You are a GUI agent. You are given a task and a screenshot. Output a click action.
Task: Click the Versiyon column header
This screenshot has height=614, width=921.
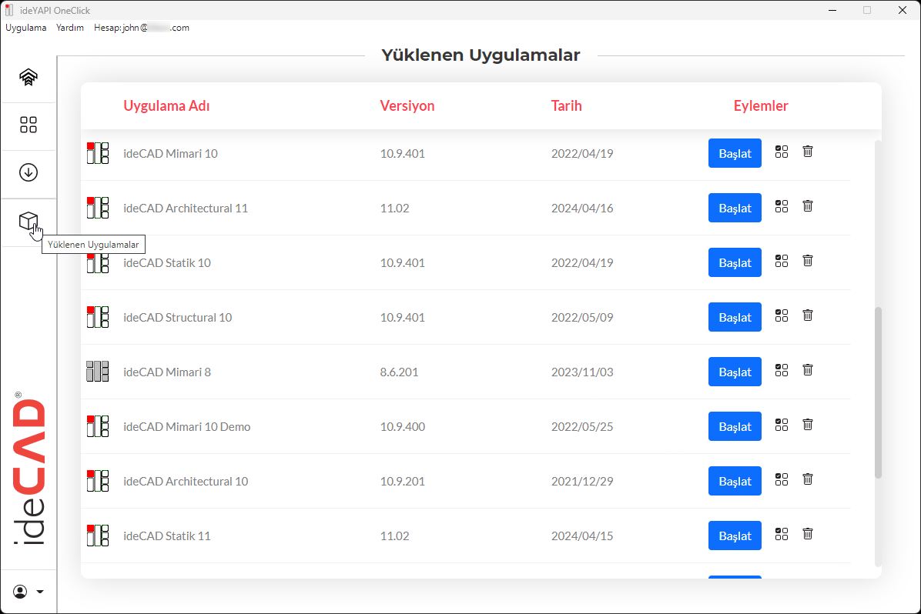tap(407, 105)
